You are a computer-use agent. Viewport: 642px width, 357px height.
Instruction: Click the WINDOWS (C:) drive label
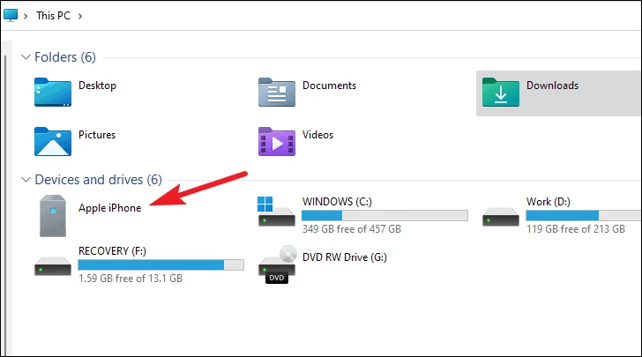(x=337, y=202)
